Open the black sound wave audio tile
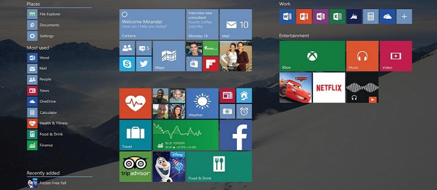Viewport: 437px width, 190px height. click(362, 88)
